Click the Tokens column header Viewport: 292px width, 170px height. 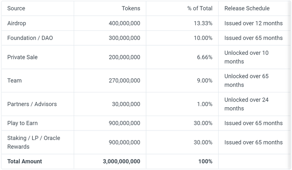131,8
